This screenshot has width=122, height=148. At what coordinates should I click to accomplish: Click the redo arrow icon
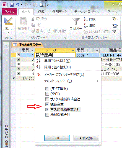[x=27, y=4]
